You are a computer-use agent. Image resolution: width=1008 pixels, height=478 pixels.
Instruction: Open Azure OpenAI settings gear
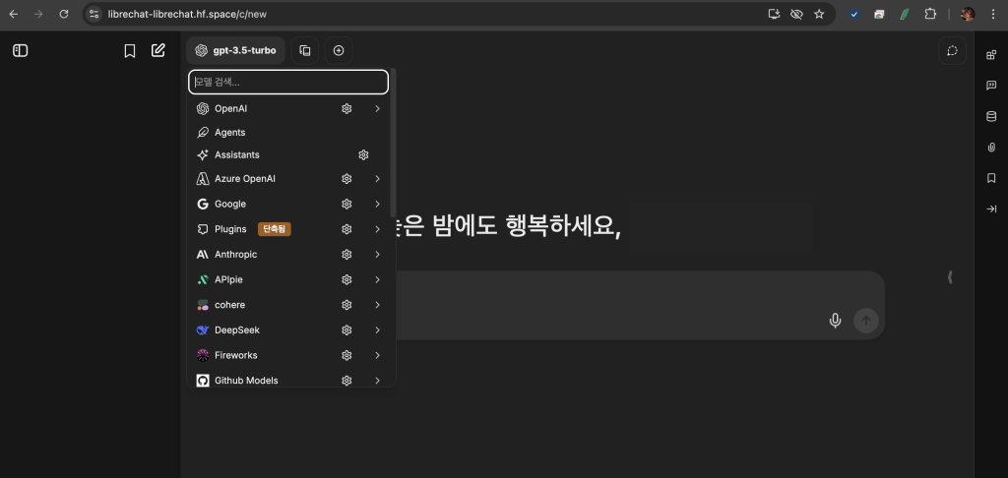[x=346, y=179]
